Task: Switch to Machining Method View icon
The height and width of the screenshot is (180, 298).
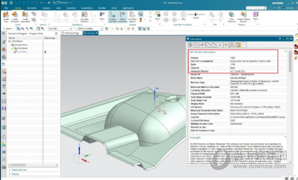Action: click(x=31, y=28)
